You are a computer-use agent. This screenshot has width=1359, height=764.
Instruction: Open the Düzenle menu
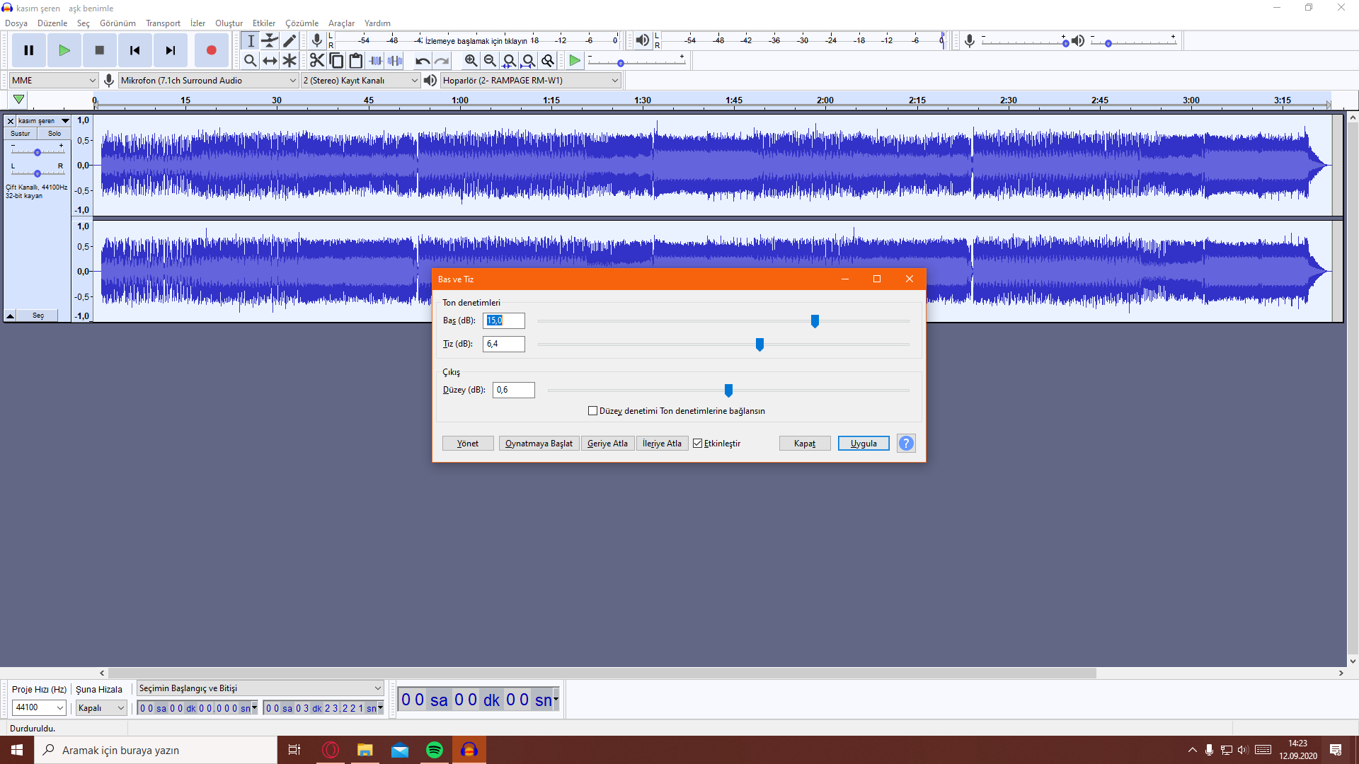click(x=52, y=23)
